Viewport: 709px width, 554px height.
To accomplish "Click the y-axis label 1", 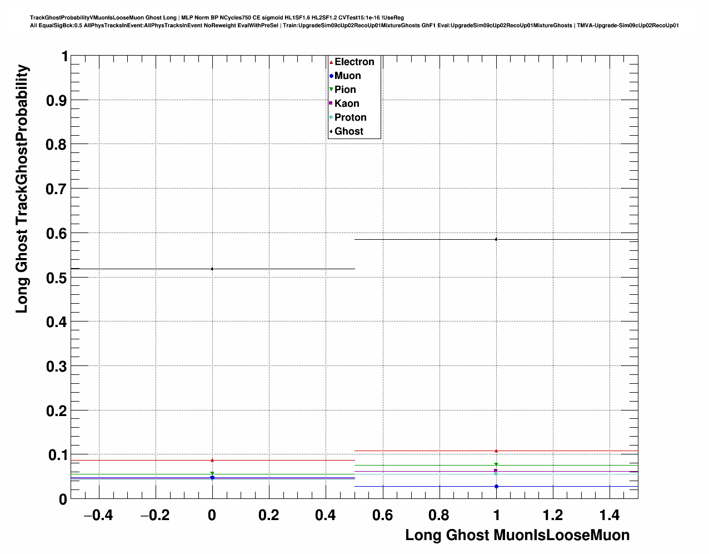I will pyautogui.click(x=64, y=56).
